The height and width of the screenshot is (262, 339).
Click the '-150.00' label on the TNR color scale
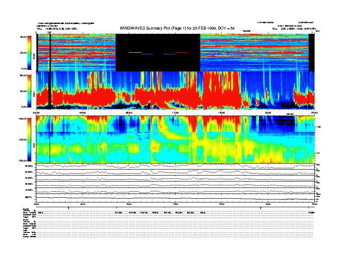coord(22,161)
